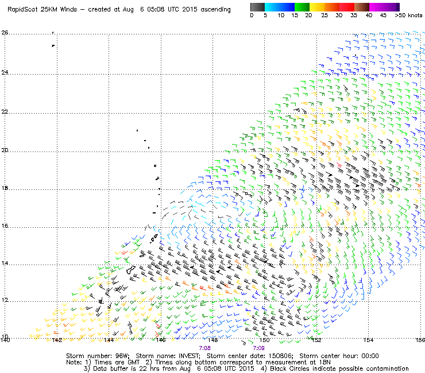Click longitude axis label 152

point(316,340)
